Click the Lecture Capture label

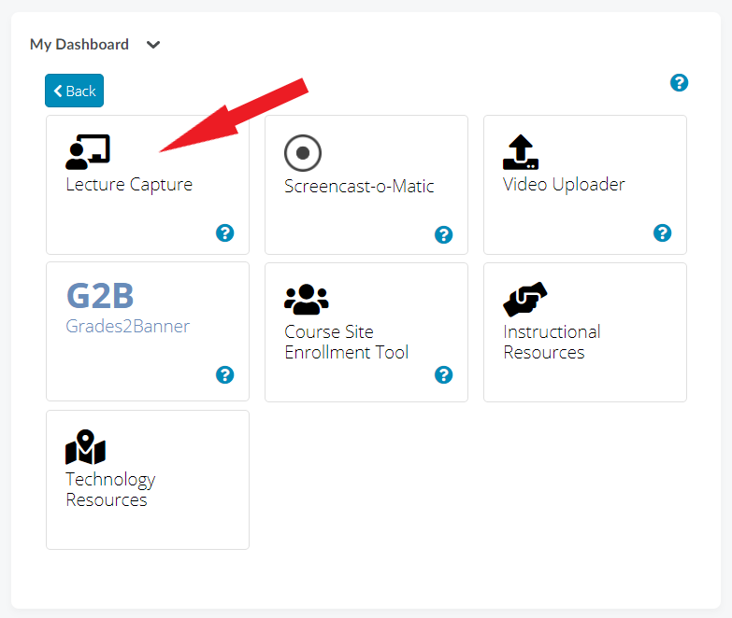129,185
